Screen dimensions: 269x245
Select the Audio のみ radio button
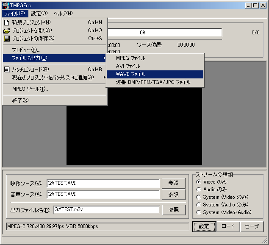[199, 189]
